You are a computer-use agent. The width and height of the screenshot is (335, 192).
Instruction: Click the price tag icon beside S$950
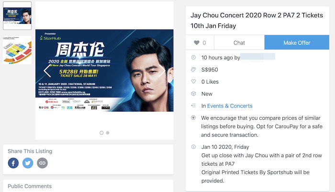coord(193,69)
